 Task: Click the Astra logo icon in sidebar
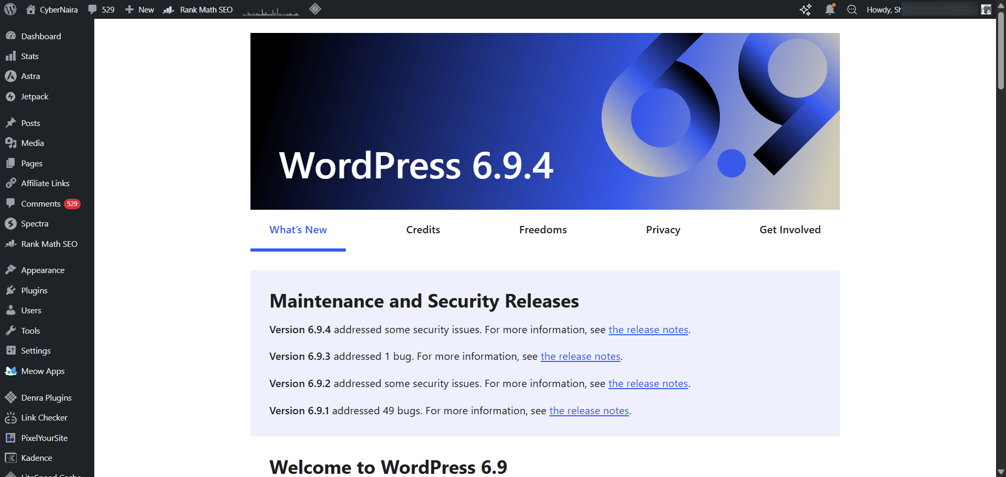(10, 76)
